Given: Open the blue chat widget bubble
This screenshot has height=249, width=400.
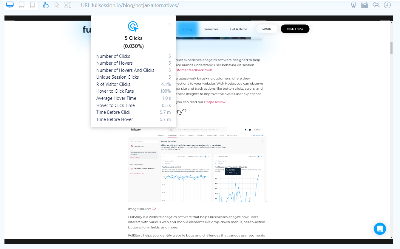Looking at the screenshot, I should tap(380, 229).
